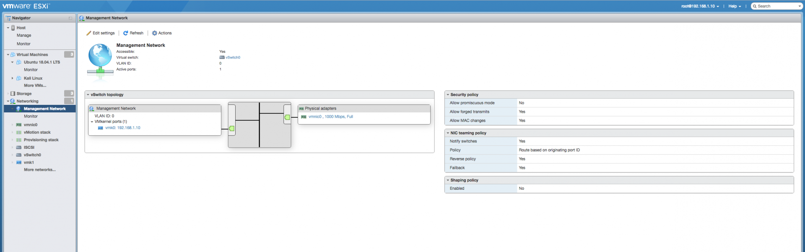Click the Physical adapters header icon
This screenshot has width=805, height=252.
click(301, 109)
